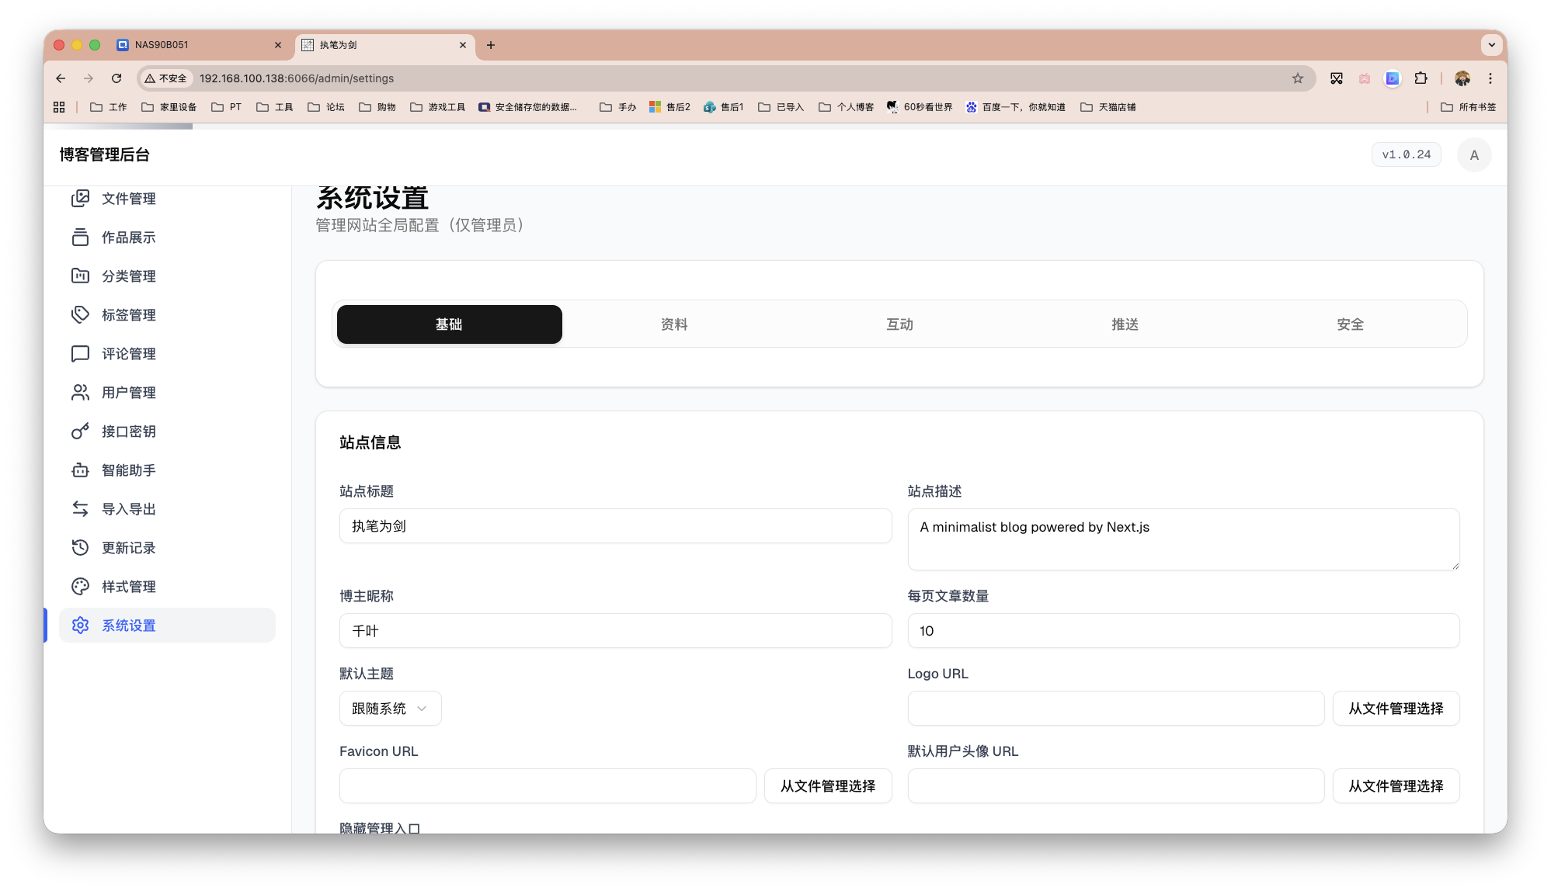Open the 分类管理 section
This screenshot has height=891, width=1551.
127,276
